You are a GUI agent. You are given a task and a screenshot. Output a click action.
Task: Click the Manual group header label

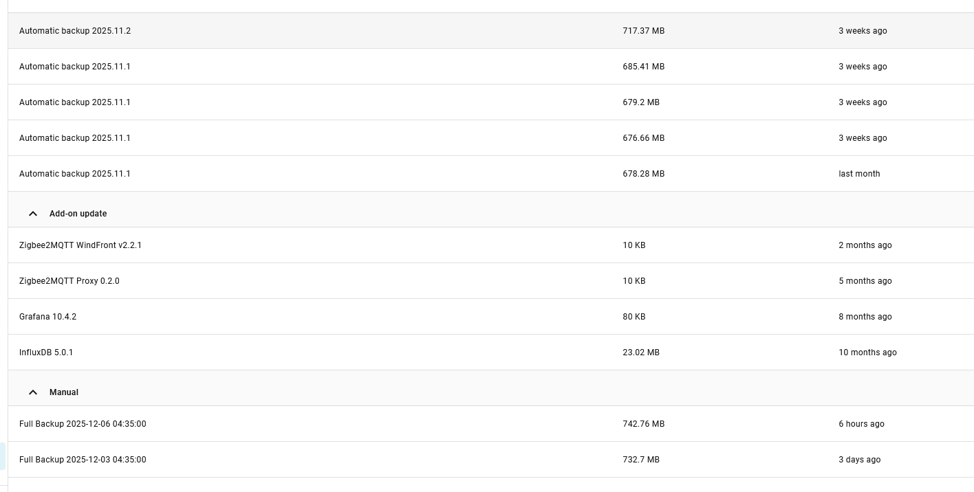[64, 392]
